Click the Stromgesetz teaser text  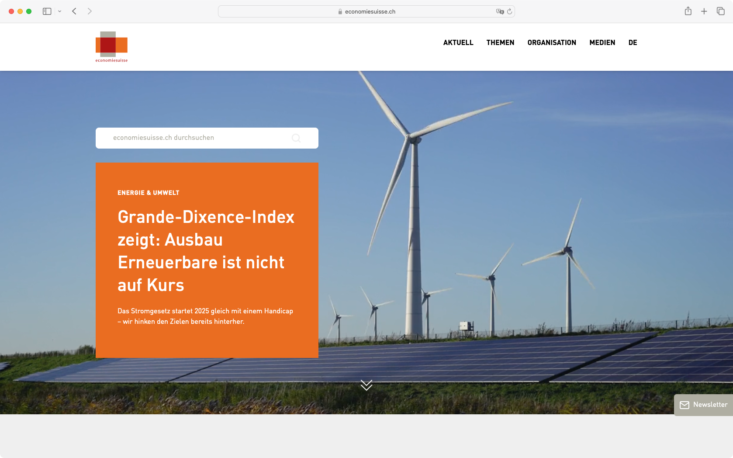pos(205,316)
